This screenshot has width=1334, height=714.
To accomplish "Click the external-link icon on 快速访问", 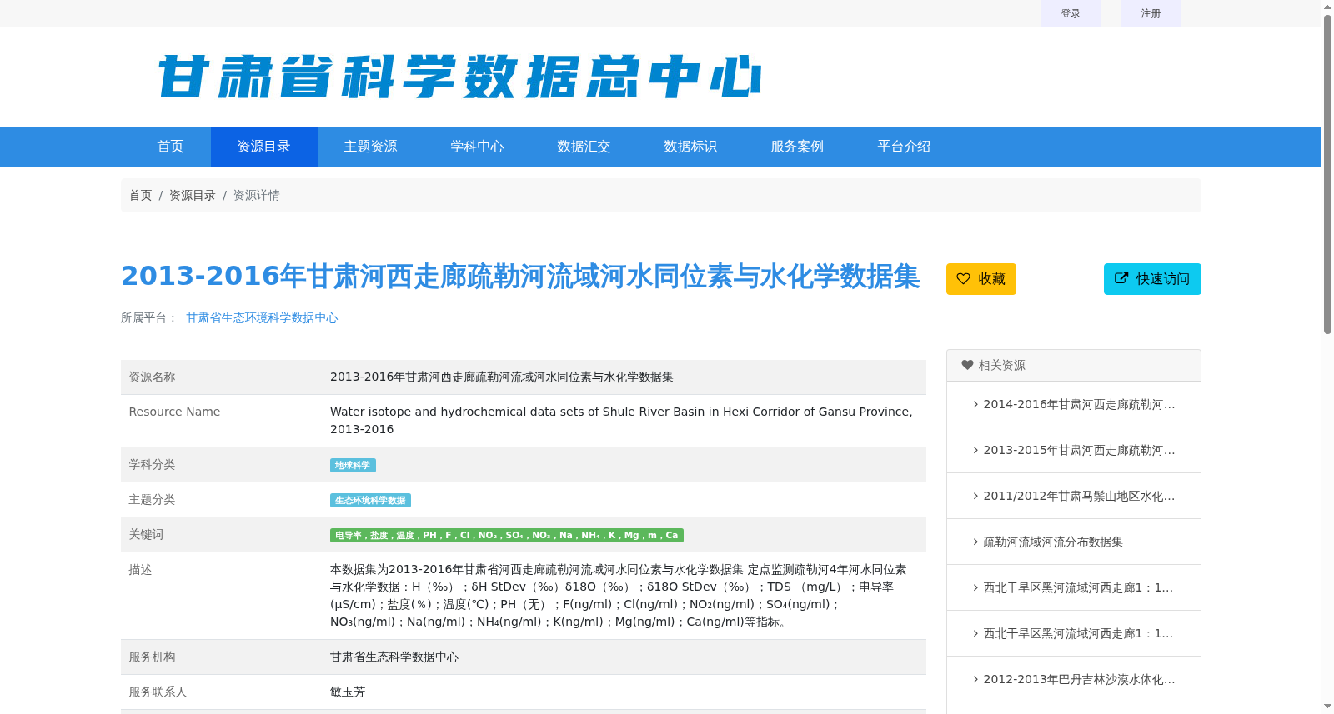I will pyautogui.click(x=1121, y=278).
